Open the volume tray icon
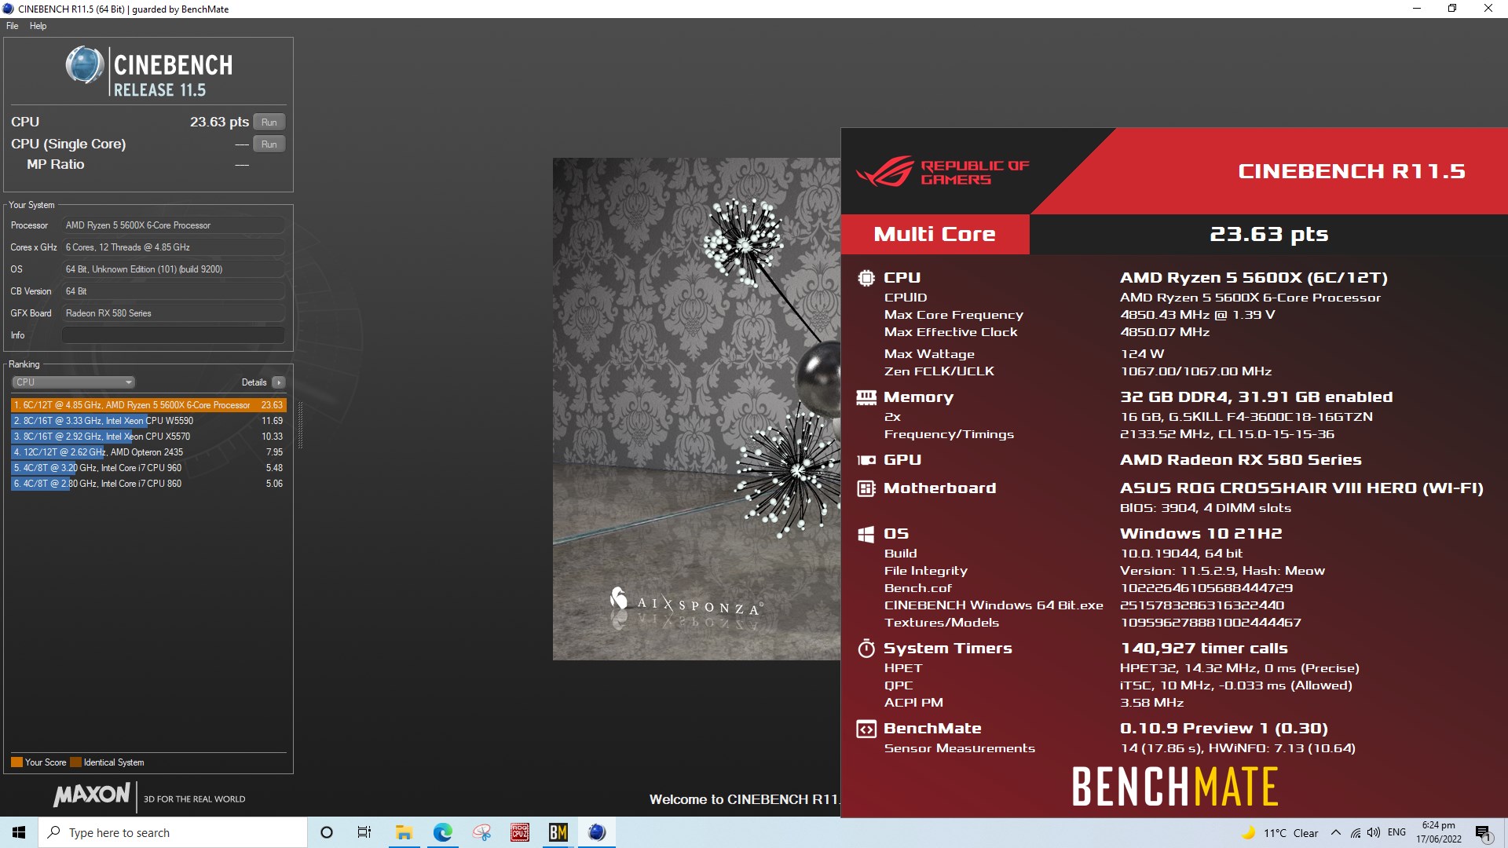 coord(1373,832)
